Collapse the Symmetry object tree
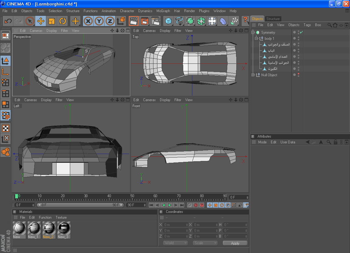350x253 pixels. pos(253,32)
